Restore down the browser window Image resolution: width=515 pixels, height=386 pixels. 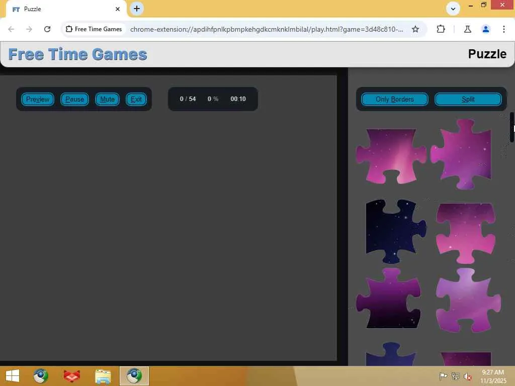tap(484, 5)
